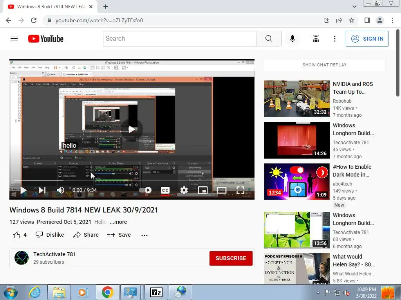This screenshot has width=401, height=300.
Task: Open Chrome profile avatar
Action: (x=380, y=20)
